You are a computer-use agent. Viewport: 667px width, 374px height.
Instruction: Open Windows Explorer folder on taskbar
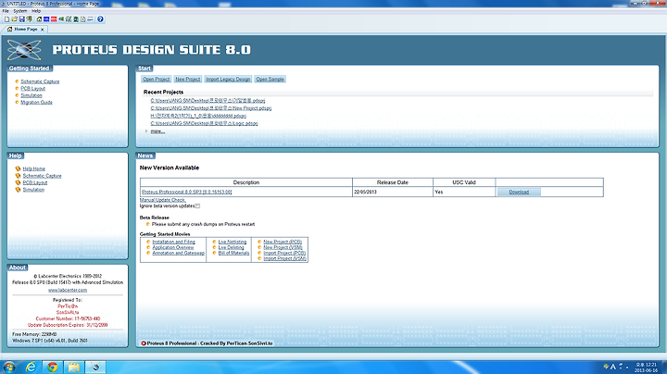click(73, 367)
